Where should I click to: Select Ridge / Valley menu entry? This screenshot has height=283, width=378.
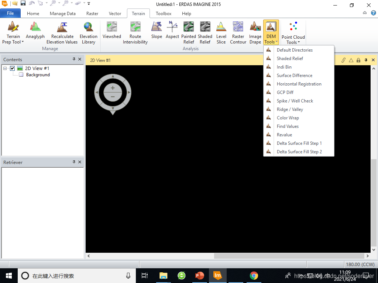(x=299, y=109)
